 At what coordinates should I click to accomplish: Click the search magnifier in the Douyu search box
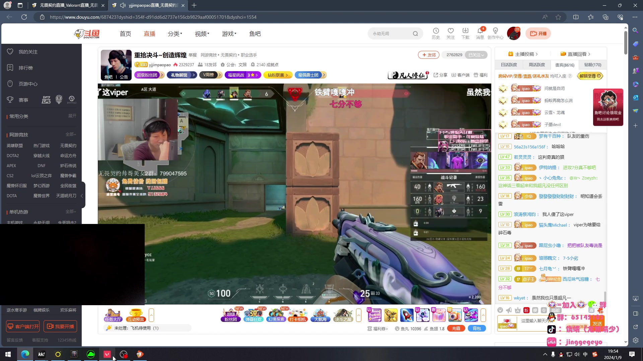[415, 33]
